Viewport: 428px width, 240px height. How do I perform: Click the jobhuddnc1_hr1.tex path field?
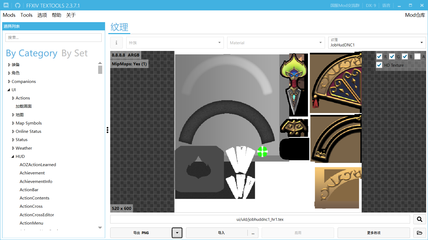click(x=260, y=219)
